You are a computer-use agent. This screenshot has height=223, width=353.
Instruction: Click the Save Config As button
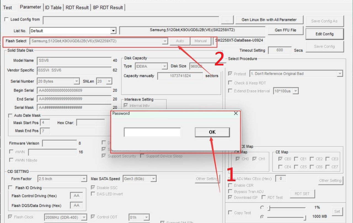[324, 21]
